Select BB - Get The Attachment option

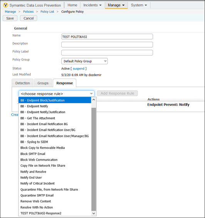coord(55,118)
